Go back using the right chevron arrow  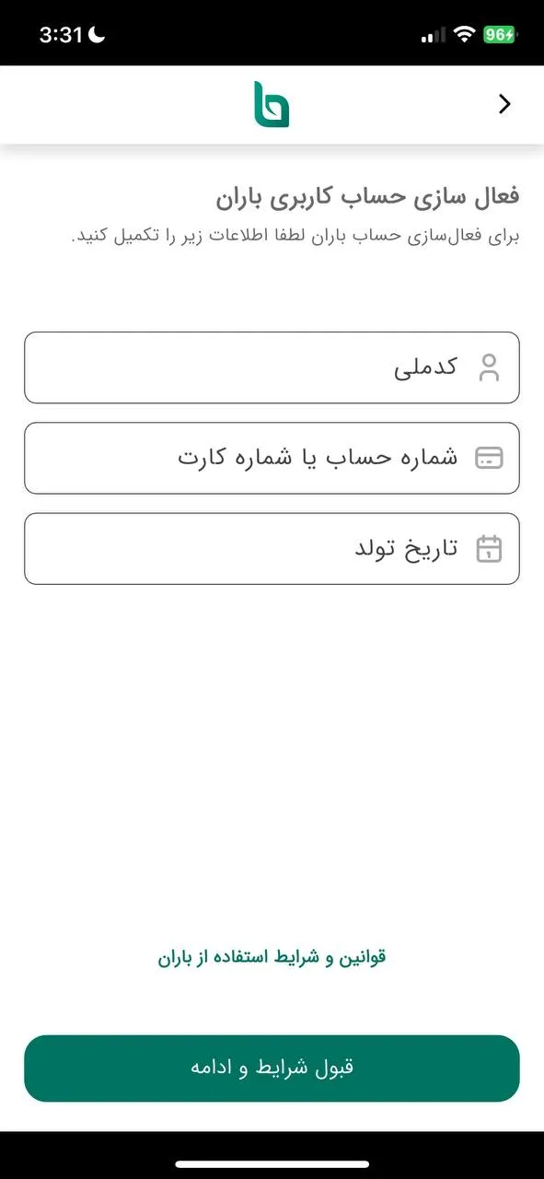point(504,103)
